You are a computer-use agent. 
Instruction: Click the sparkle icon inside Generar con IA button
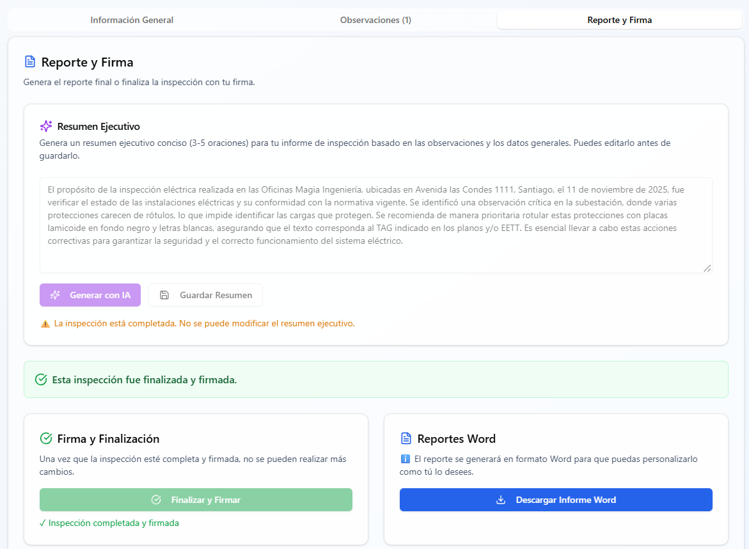click(x=55, y=295)
